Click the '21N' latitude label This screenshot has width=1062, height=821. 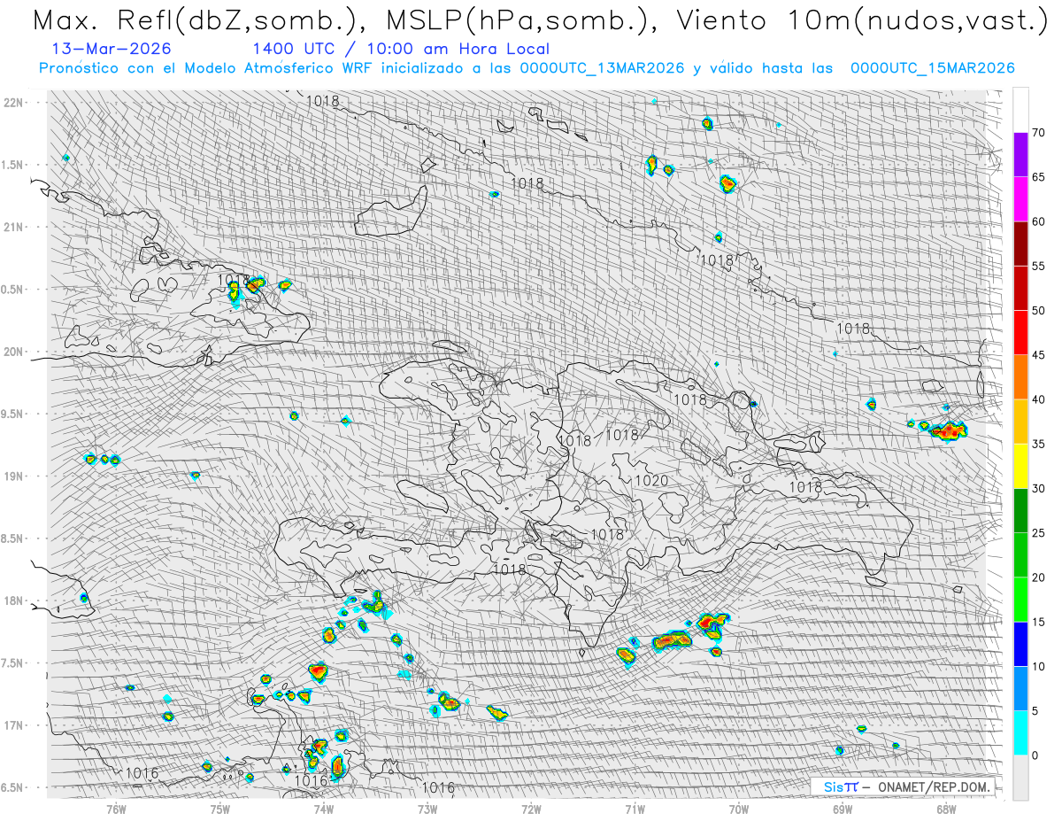click(x=15, y=228)
